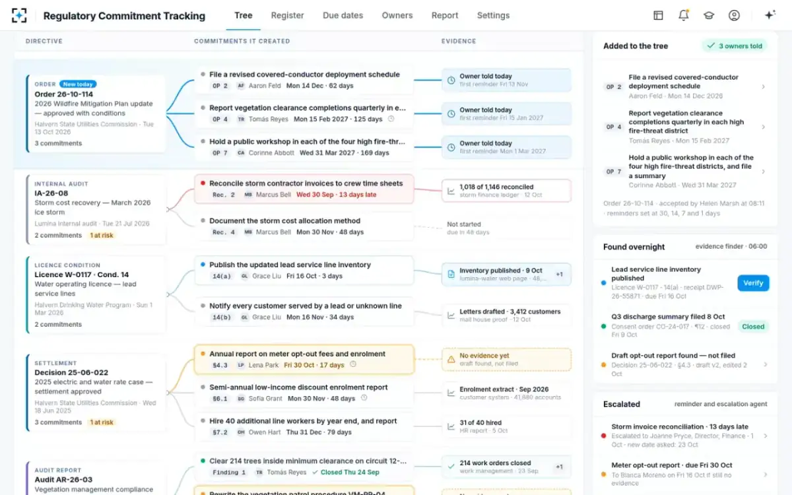Open the sparkle AI assistant icon
Screen dimensions: 792x495
[x=770, y=15]
